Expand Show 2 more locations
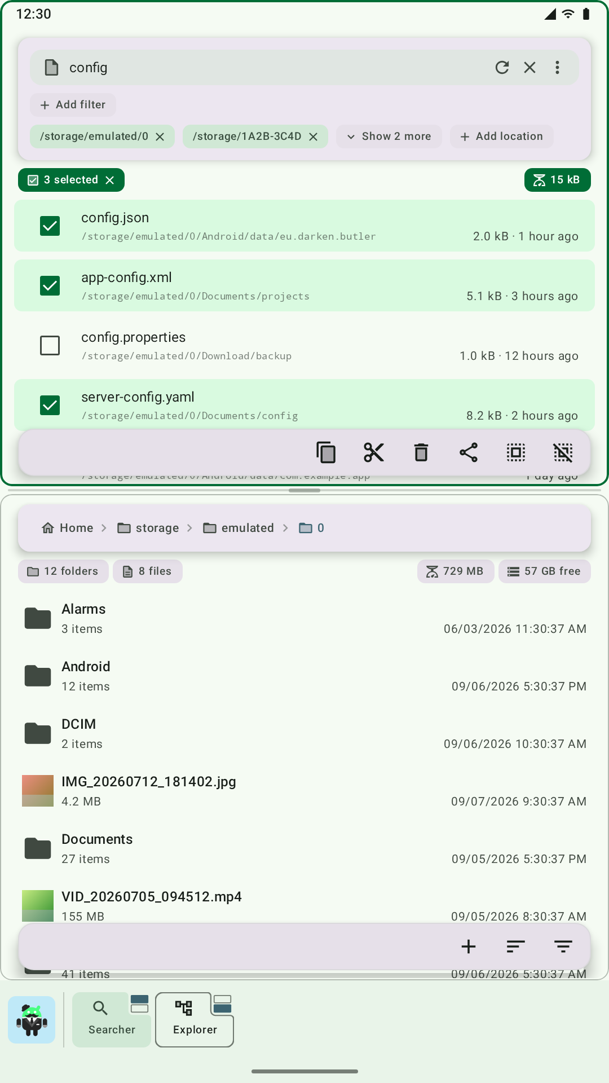The image size is (609, 1083). click(389, 137)
